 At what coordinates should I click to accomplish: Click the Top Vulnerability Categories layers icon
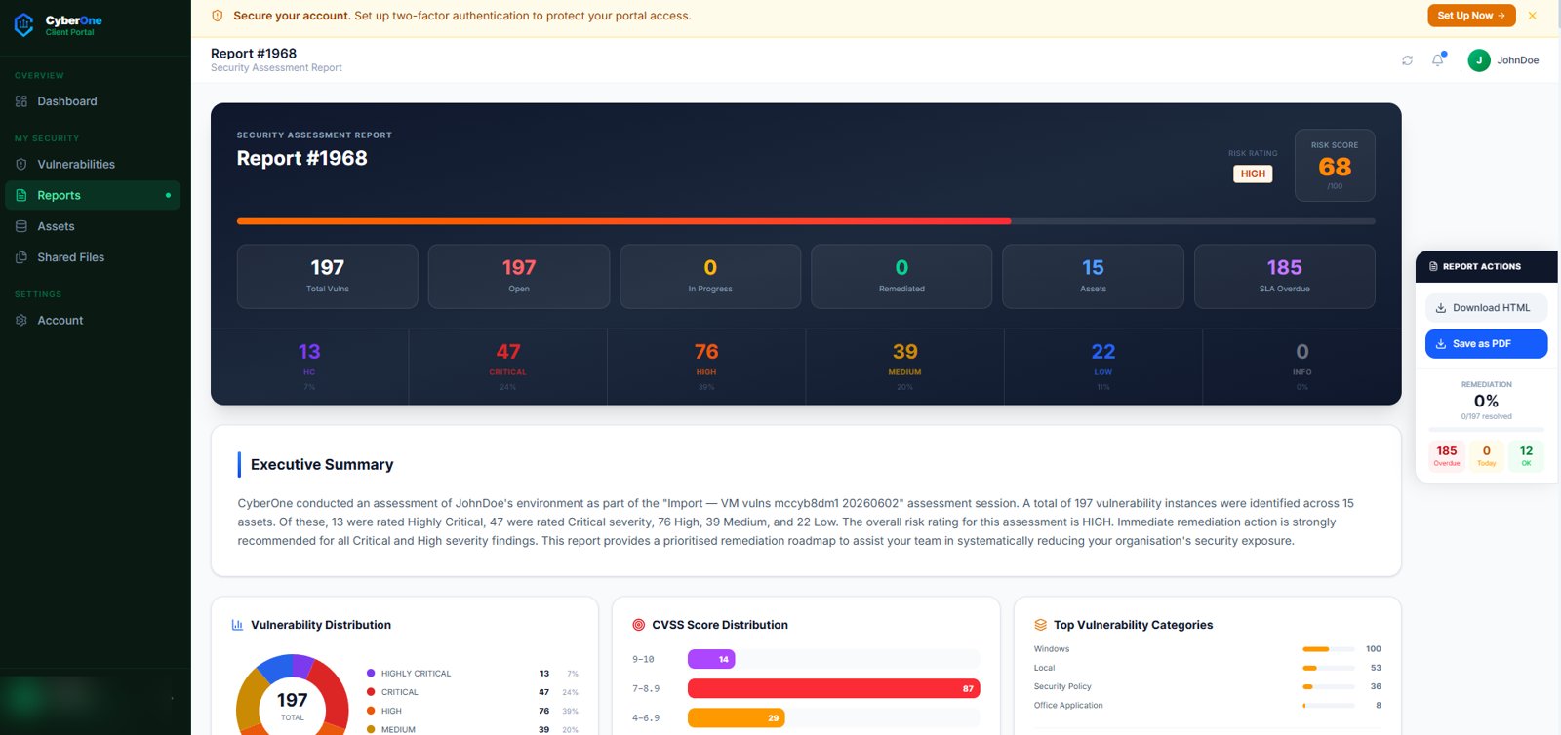pyautogui.click(x=1040, y=625)
